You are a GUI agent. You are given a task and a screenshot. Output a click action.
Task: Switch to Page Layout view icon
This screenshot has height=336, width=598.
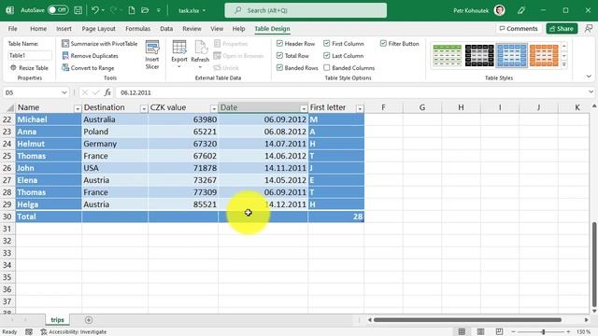pyautogui.click(x=480, y=332)
